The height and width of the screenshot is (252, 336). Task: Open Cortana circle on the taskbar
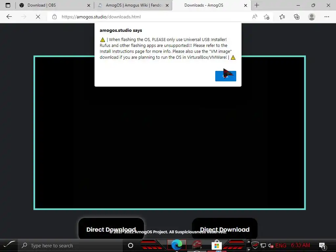tap(130, 245)
